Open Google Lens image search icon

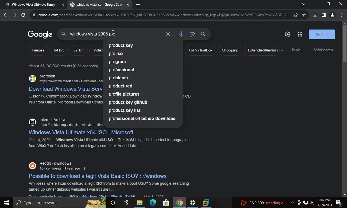click(192, 34)
